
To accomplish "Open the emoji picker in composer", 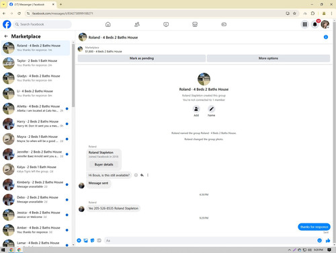I will [319, 240].
